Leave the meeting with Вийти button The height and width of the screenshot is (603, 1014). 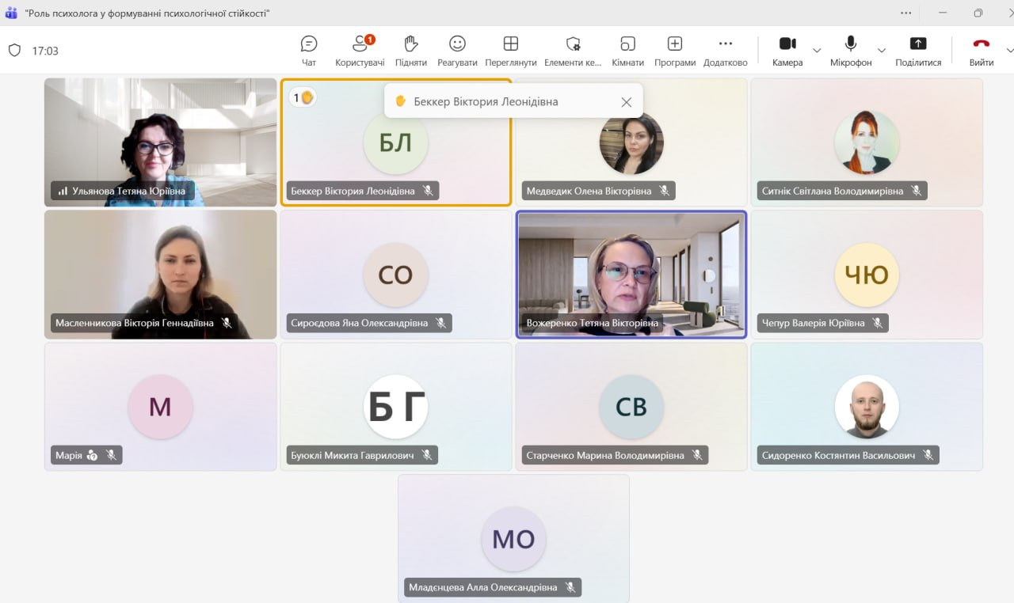pyautogui.click(x=982, y=51)
